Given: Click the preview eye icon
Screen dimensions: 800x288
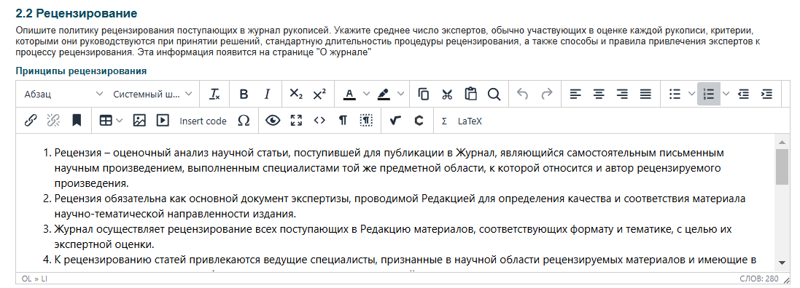Looking at the screenshot, I should pos(273,121).
